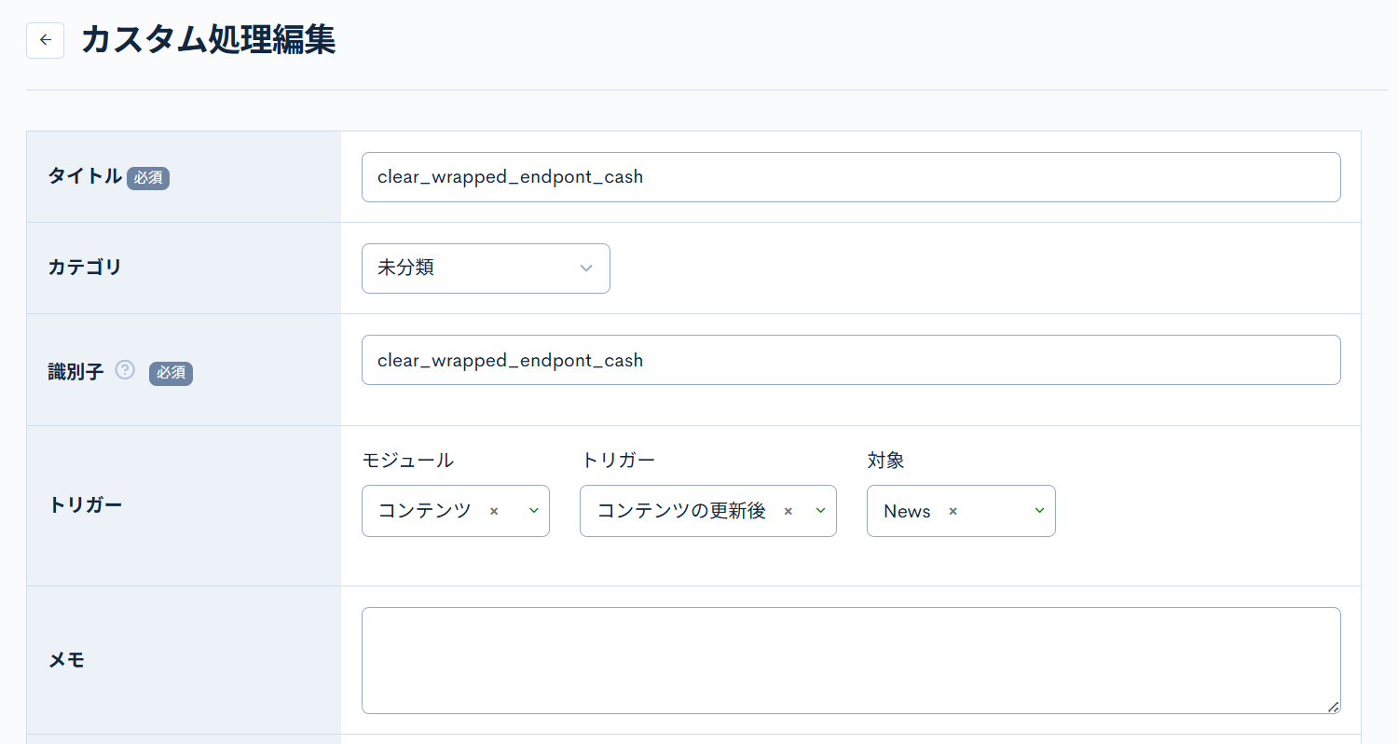Click the green chevron on the 対象 selector
1398x744 pixels.
point(1038,511)
